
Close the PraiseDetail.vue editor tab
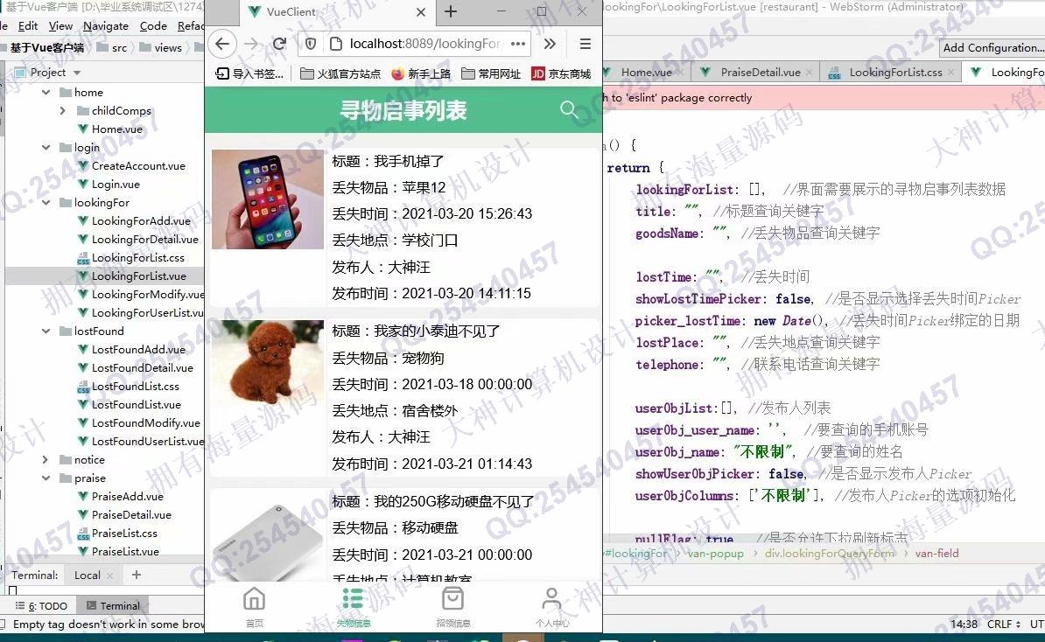(x=809, y=73)
